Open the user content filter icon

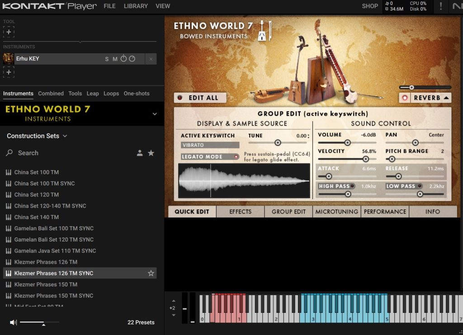tap(140, 153)
